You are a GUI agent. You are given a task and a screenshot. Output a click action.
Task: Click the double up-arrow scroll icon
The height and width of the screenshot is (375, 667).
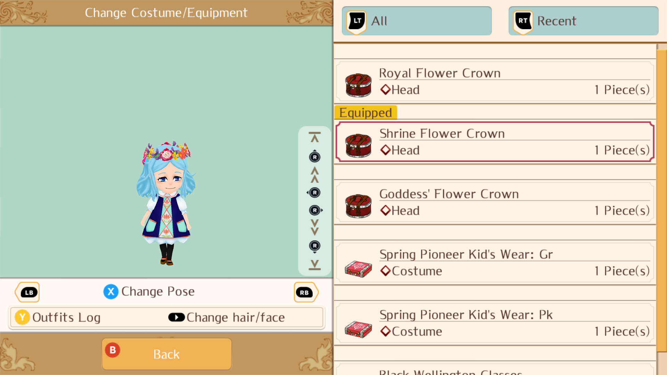315,175
